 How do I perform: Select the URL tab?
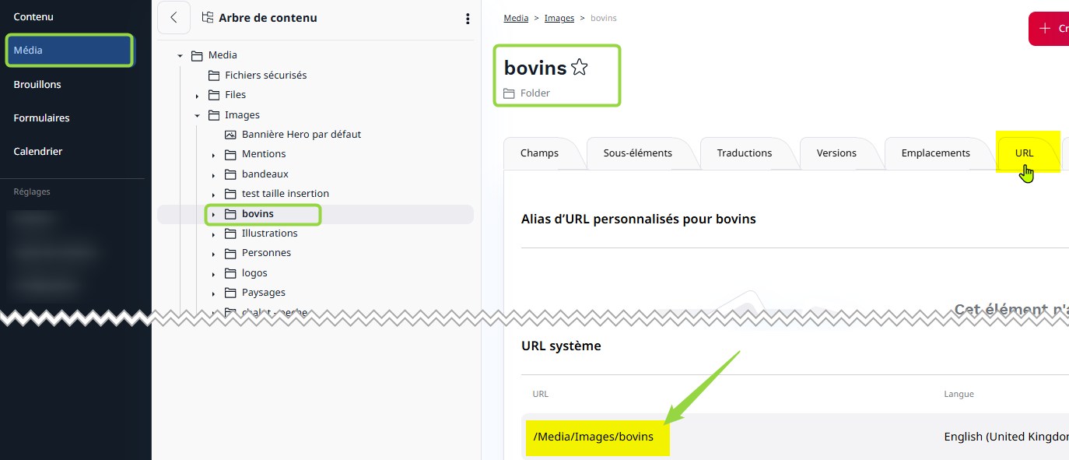click(x=1025, y=153)
